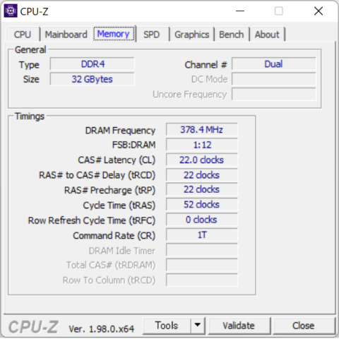Click the Size field showing 32 GBytes

pyautogui.click(x=92, y=79)
